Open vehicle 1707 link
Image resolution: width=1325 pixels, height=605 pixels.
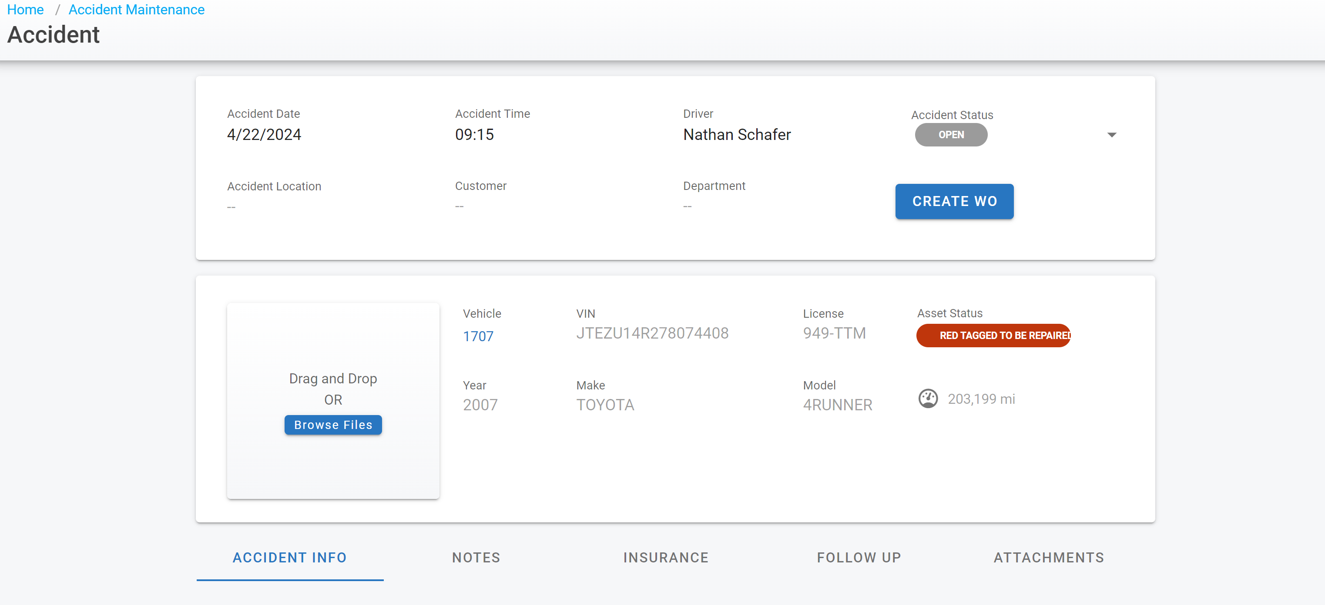click(478, 336)
